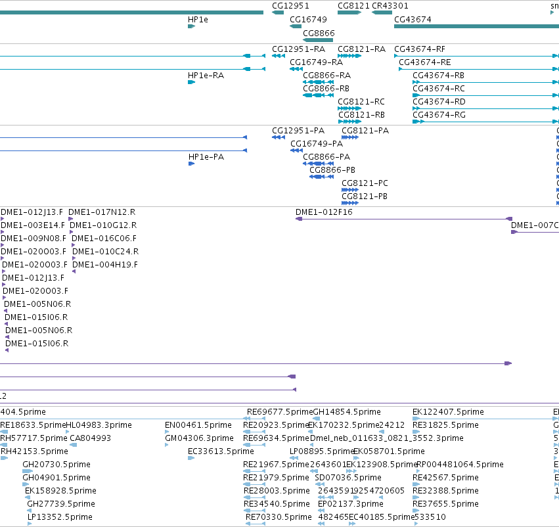The height and width of the screenshot is (527, 559).
Task: Open the HP1e-RA transcript
Action: click(x=206, y=75)
